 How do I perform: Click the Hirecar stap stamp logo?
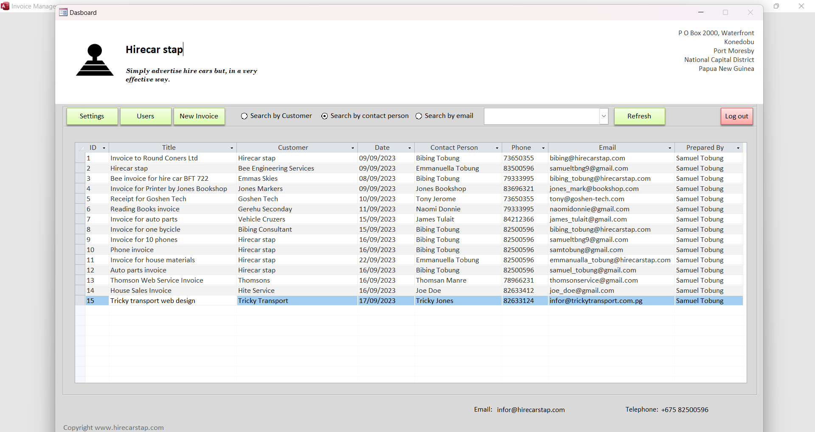(95, 60)
